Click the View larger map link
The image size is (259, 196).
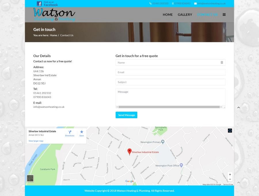pyautogui.click(x=36, y=141)
